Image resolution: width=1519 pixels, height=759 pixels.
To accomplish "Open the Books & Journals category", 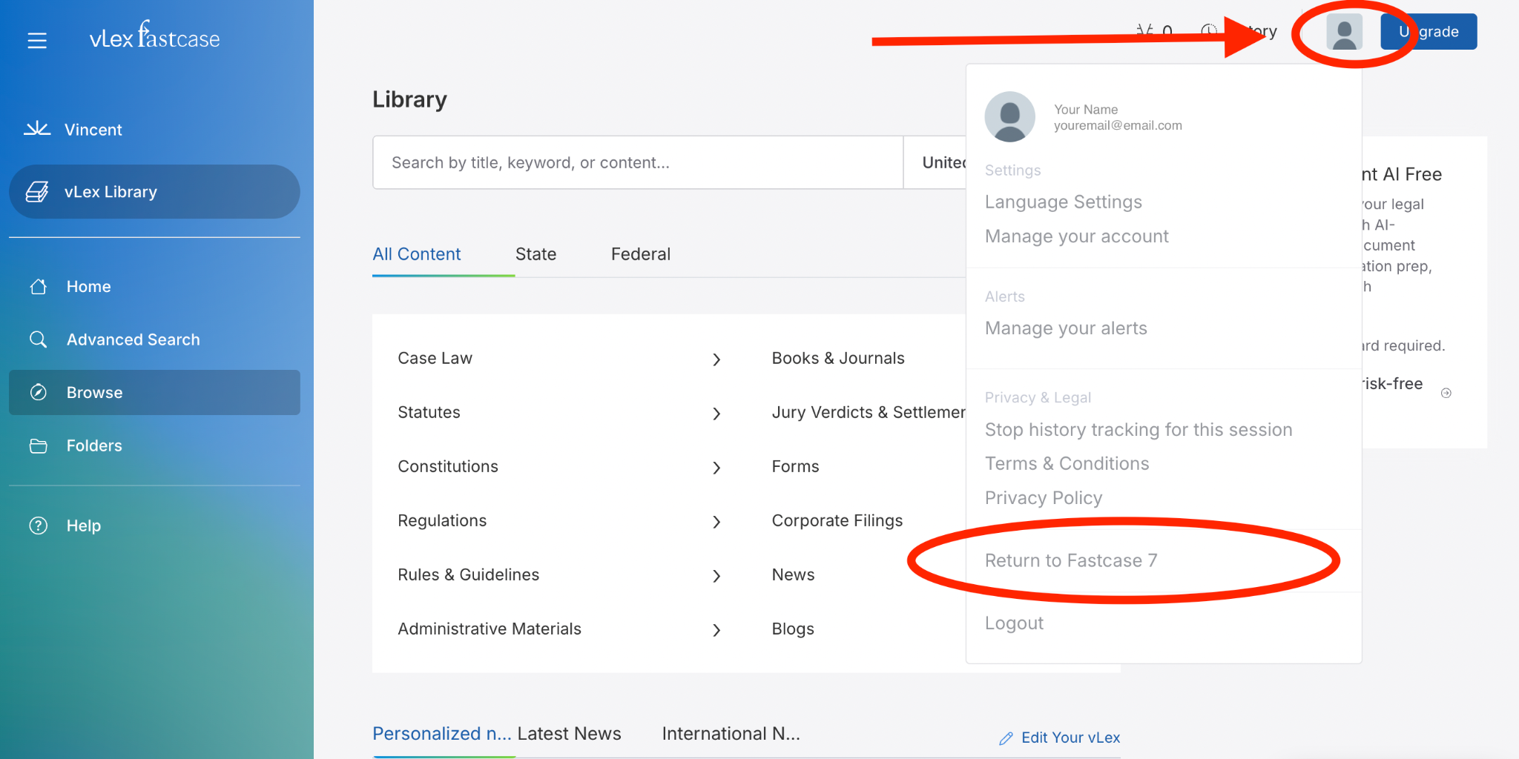I will [x=838, y=358].
